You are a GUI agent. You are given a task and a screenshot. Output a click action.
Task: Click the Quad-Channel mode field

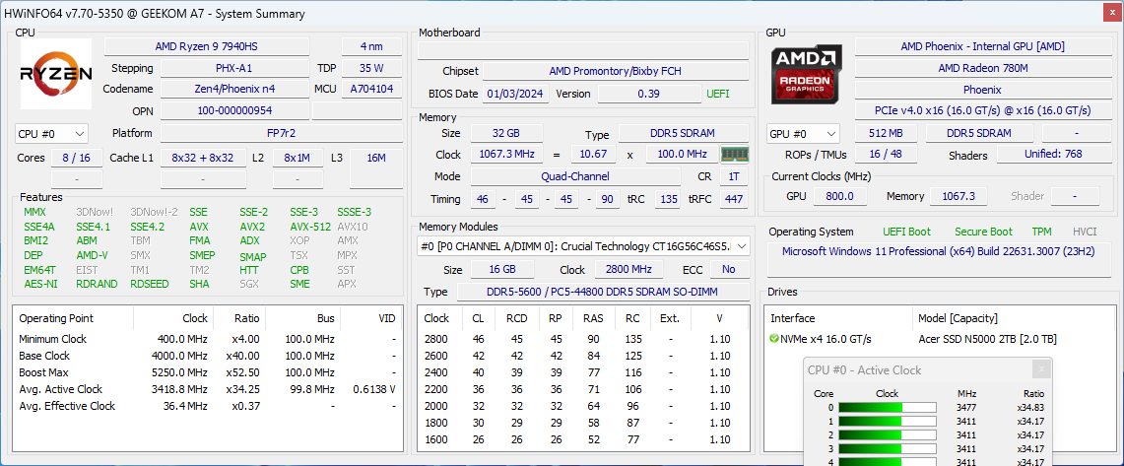(575, 176)
